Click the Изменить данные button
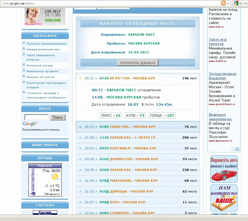 coord(138,63)
